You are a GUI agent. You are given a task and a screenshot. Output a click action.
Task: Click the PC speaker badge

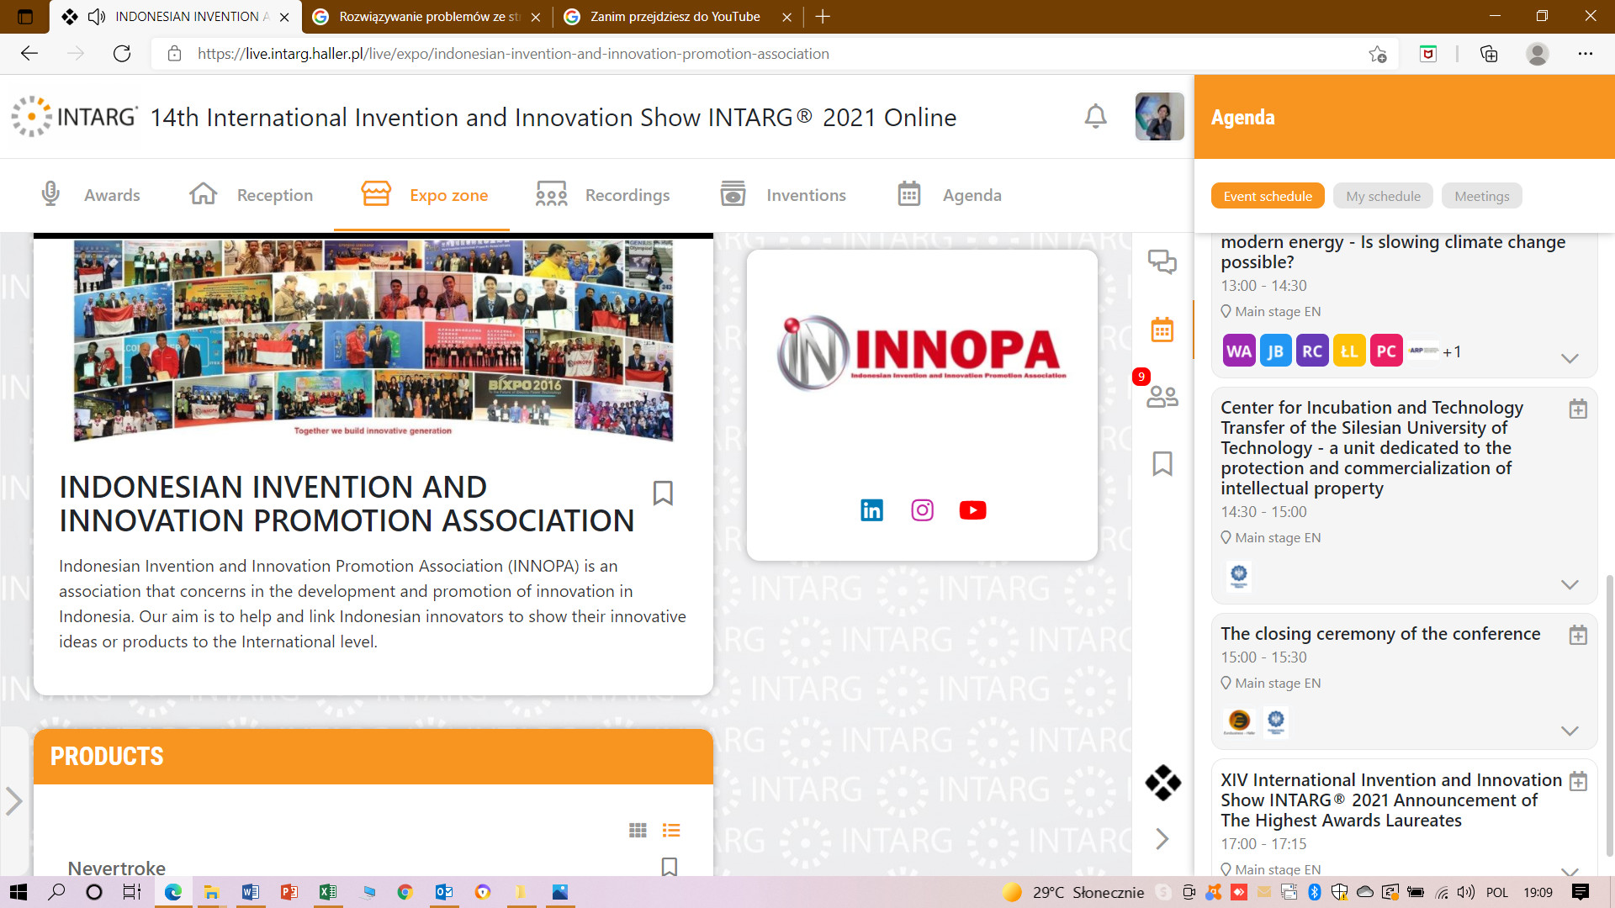(1386, 351)
